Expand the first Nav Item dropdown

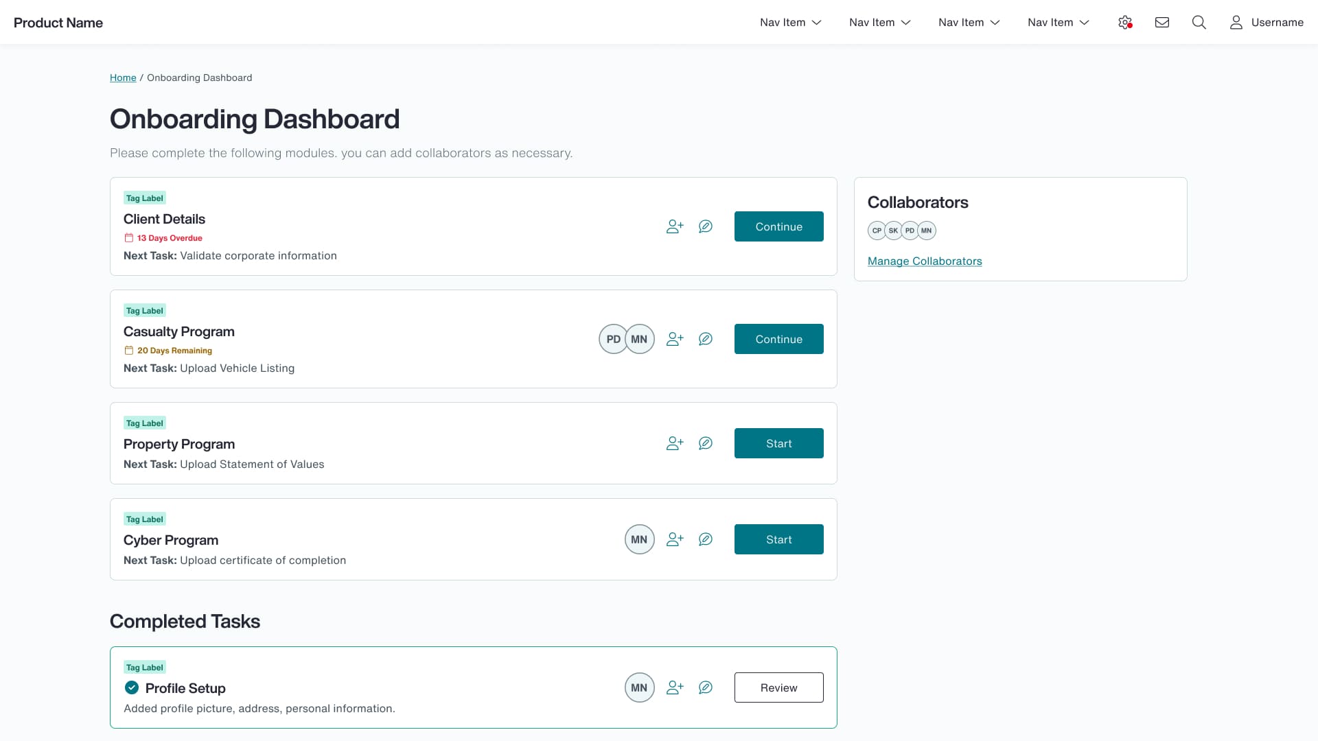[x=790, y=23]
